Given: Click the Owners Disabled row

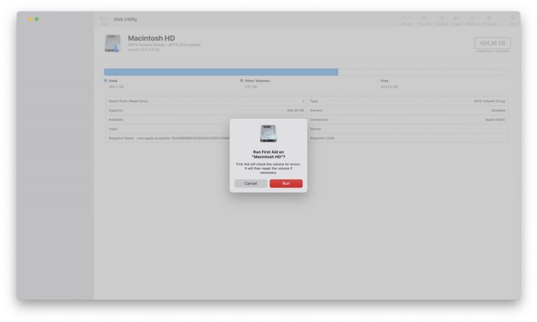Looking at the screenshot, I should [407, 110].
